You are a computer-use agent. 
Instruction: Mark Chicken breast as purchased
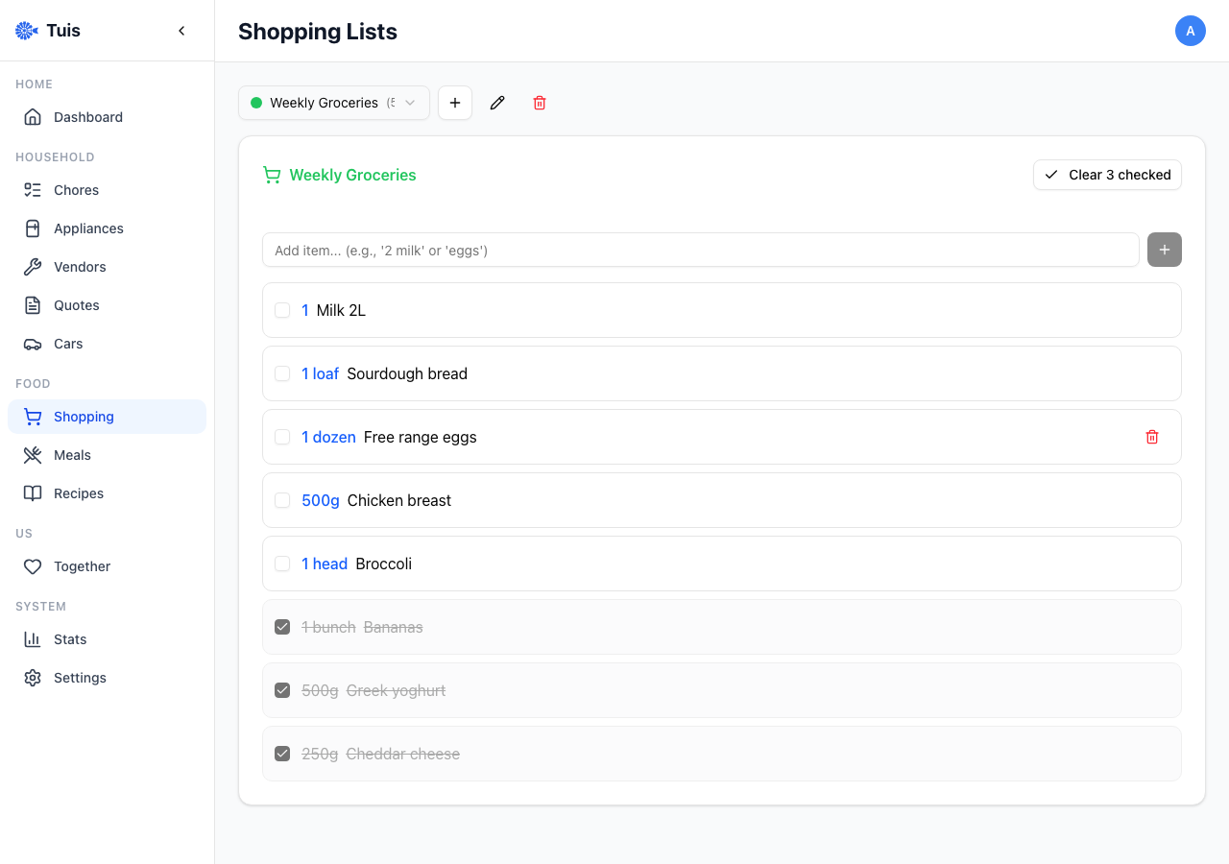tap(282, 500)
